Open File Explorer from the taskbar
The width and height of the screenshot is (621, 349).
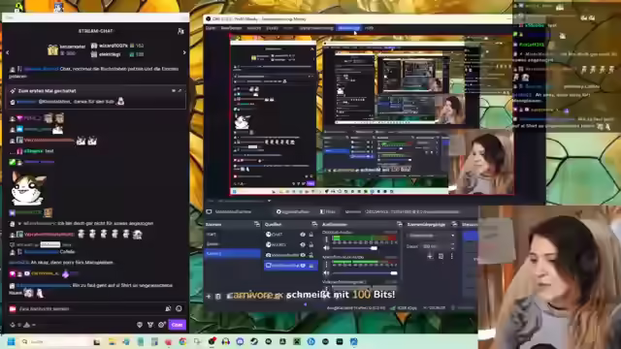point(113,341)
